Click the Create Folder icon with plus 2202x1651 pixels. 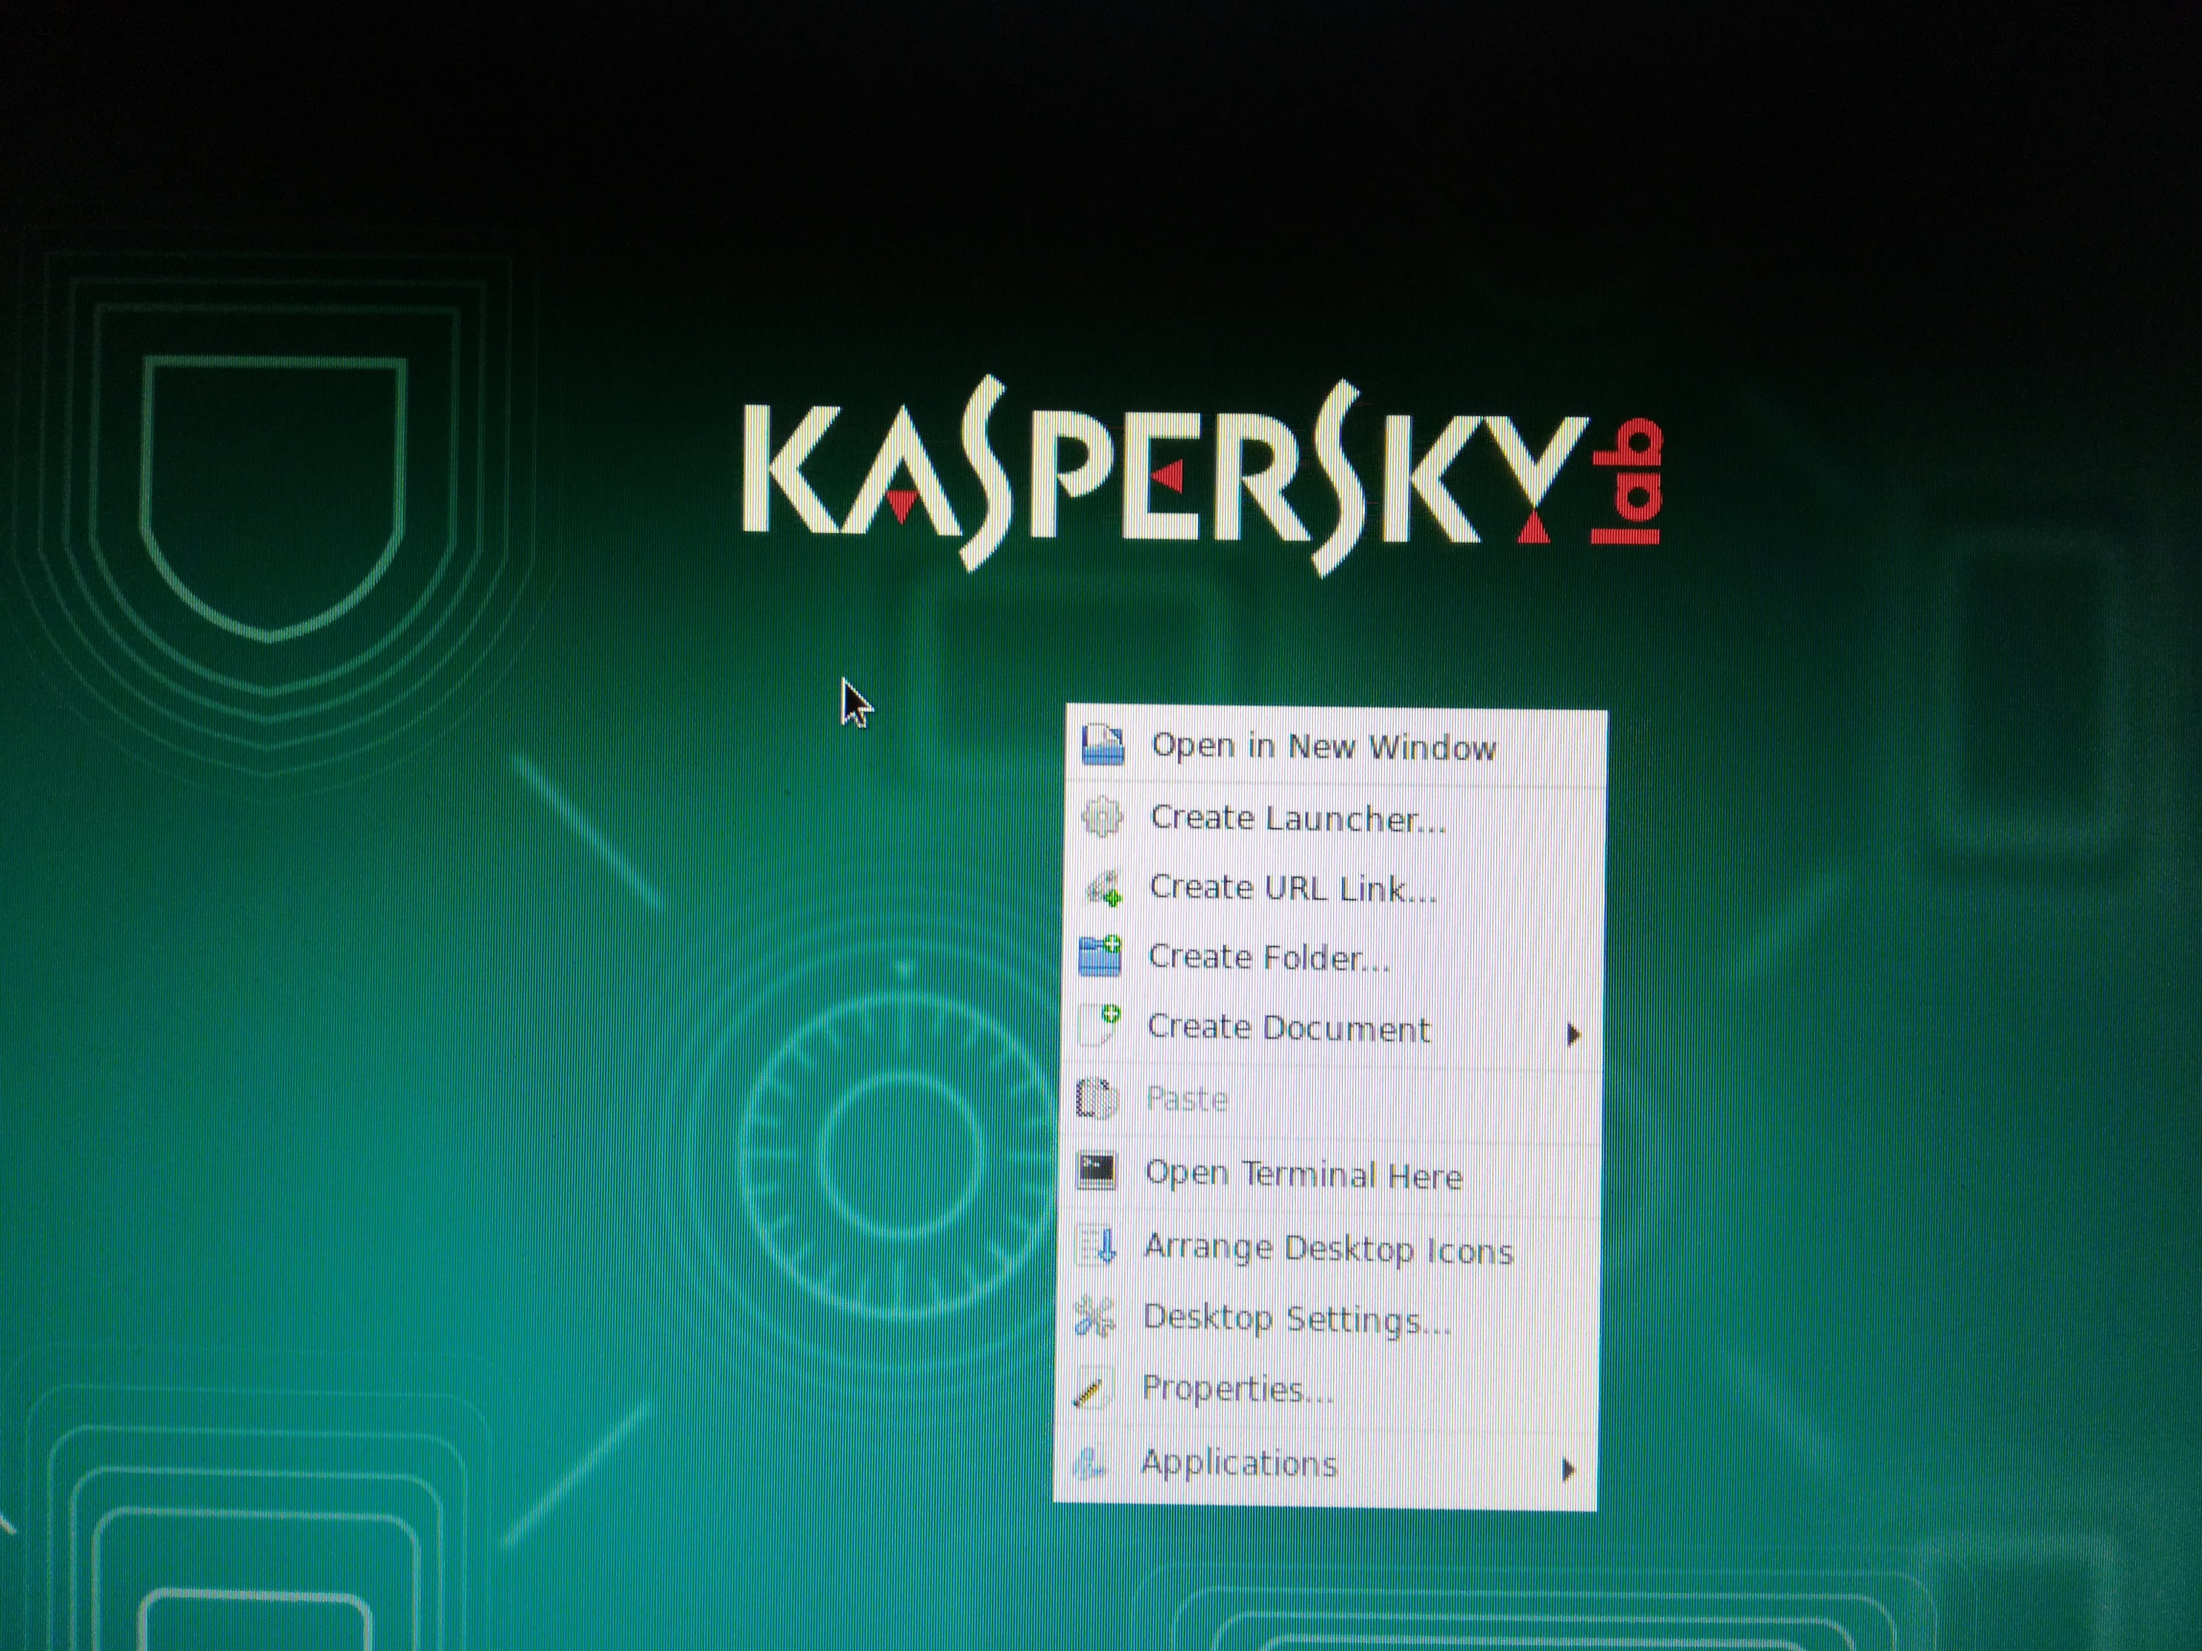pyautogui.click(x=1100, y=956)
